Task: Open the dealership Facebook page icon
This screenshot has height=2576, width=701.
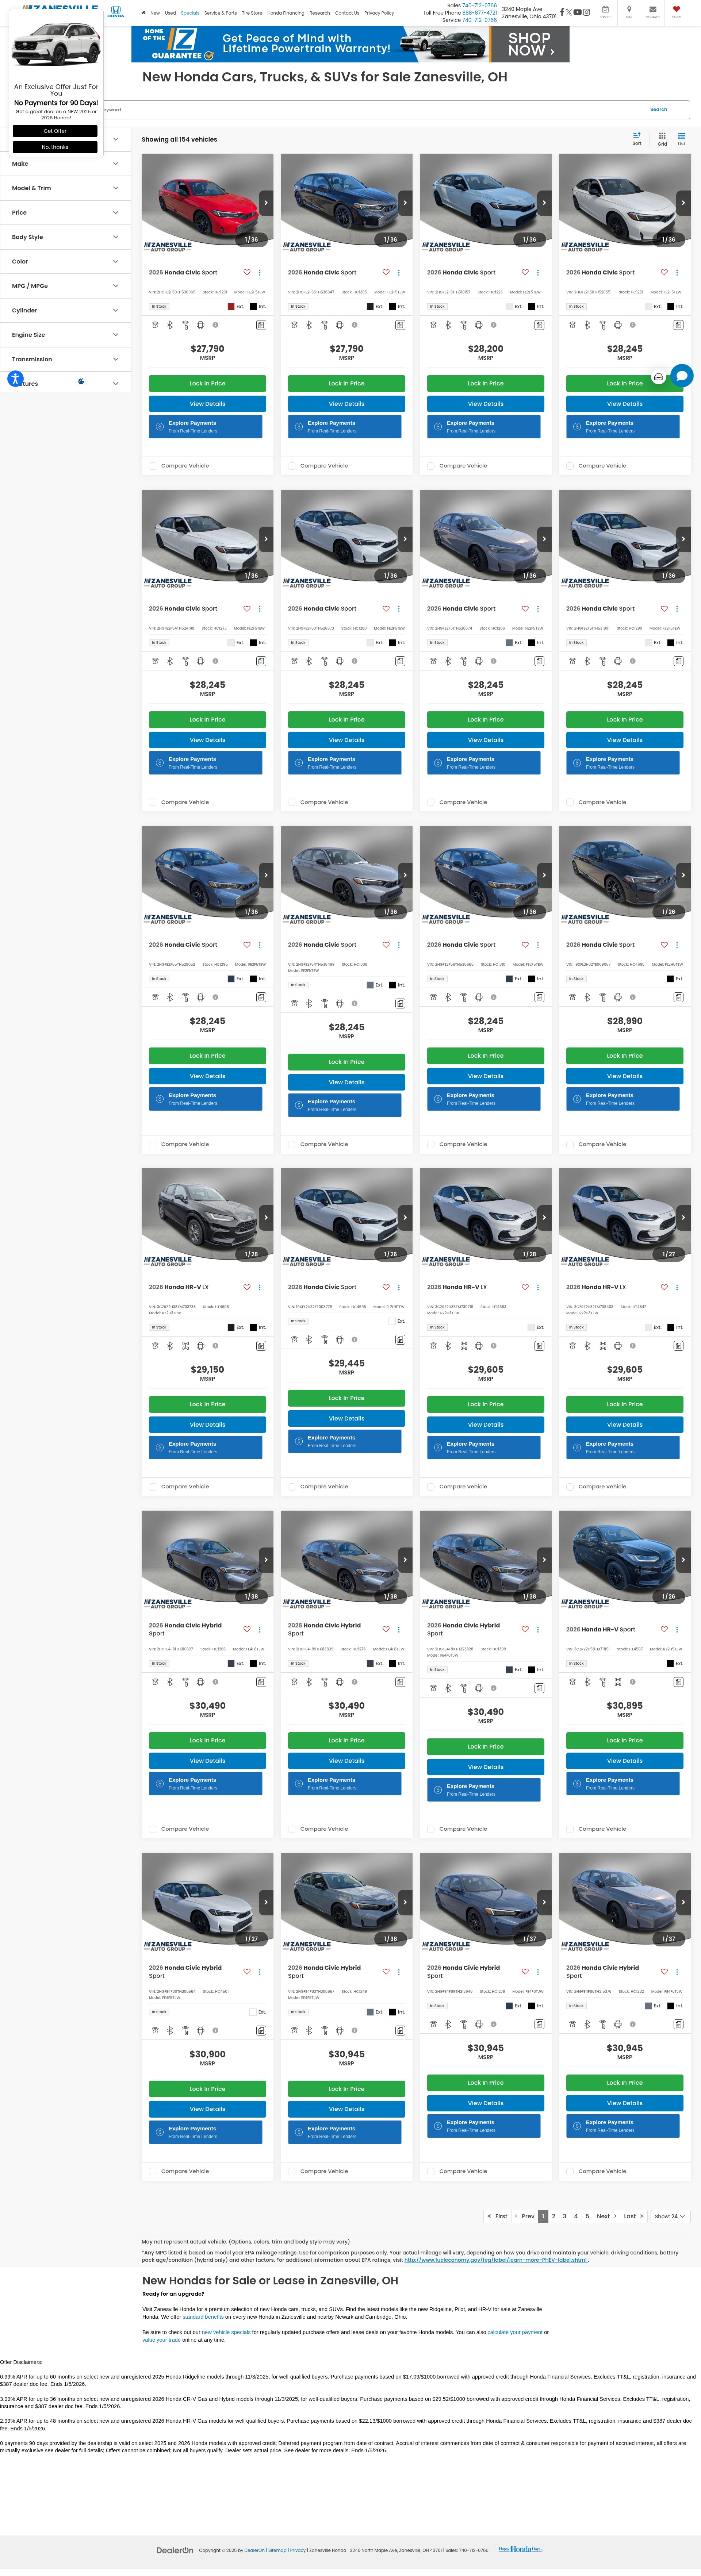Action: 562,12
